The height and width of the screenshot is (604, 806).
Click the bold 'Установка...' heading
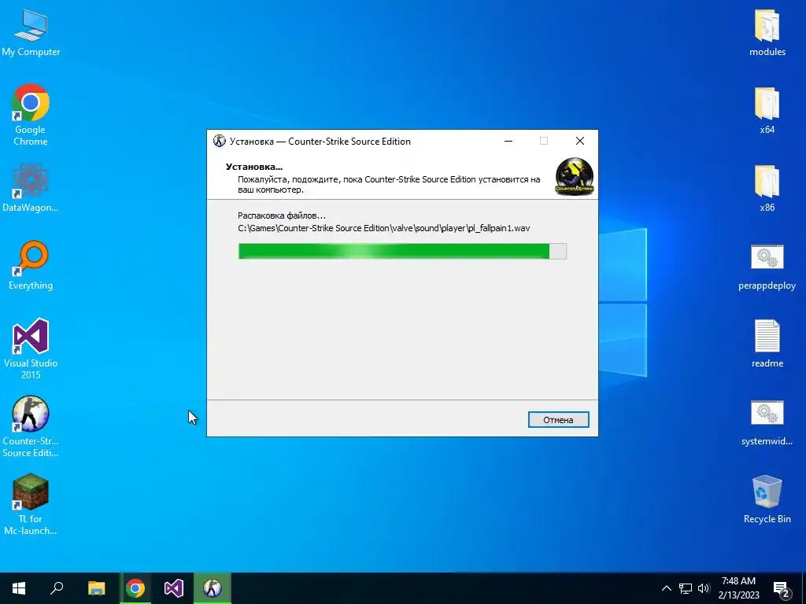[x=254, y=167]
